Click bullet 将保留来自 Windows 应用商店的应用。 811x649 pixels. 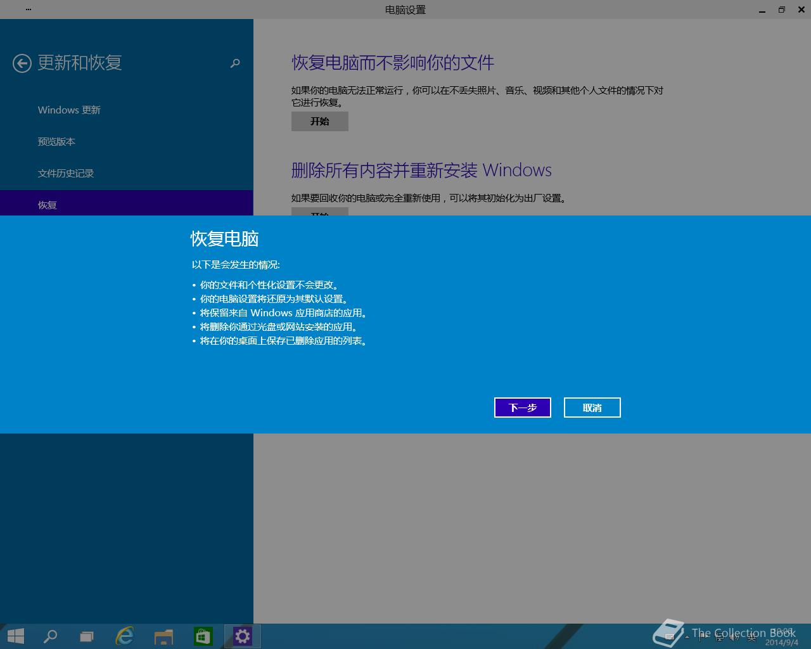point(284,313)
